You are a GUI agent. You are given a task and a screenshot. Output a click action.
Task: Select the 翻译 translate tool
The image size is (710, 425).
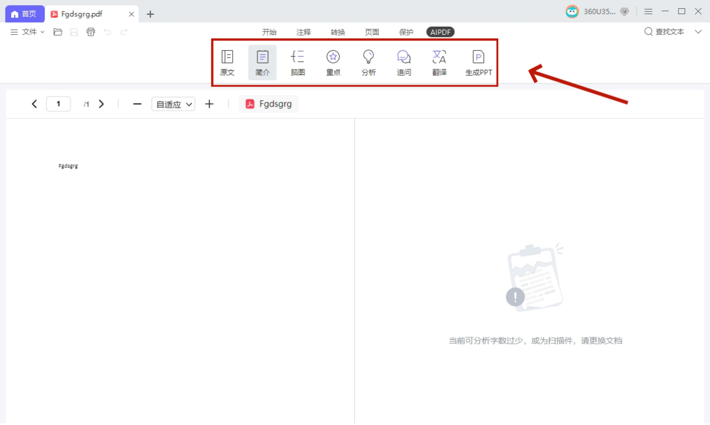[x=439, y=63]
